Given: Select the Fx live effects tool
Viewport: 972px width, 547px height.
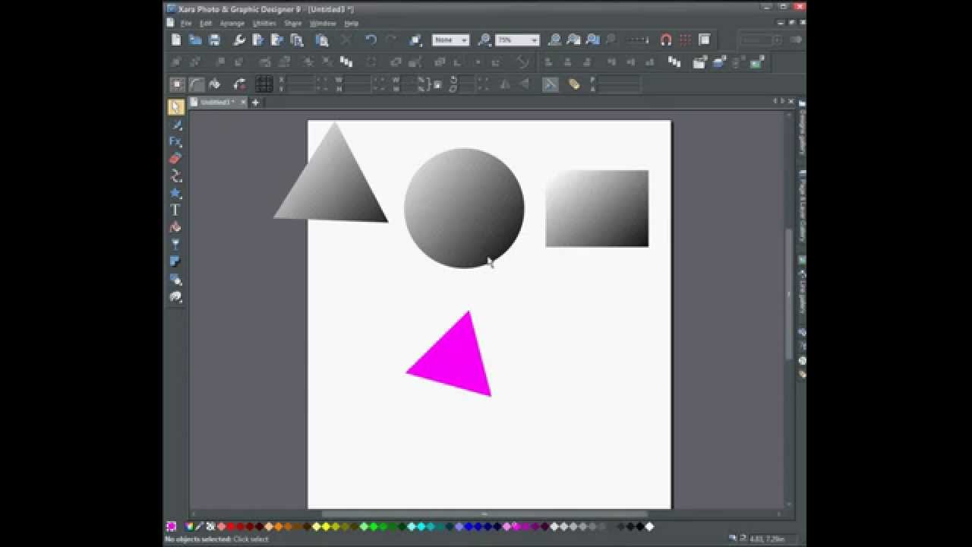Looking at the screenshot, I should tap(175, 141).
